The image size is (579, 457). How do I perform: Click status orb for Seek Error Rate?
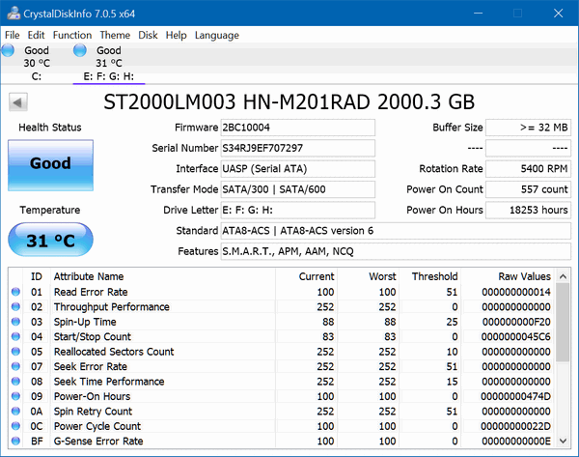point(15,366)
